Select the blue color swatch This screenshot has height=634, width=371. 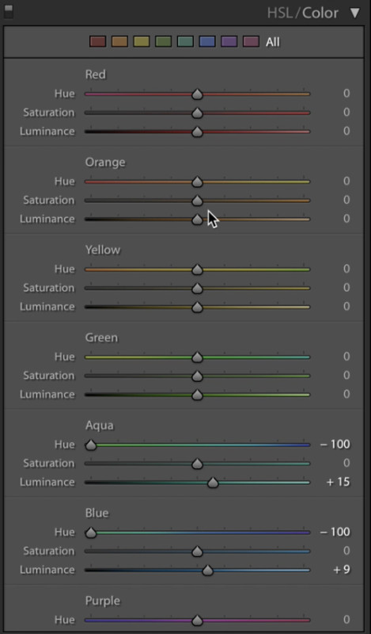207,42
